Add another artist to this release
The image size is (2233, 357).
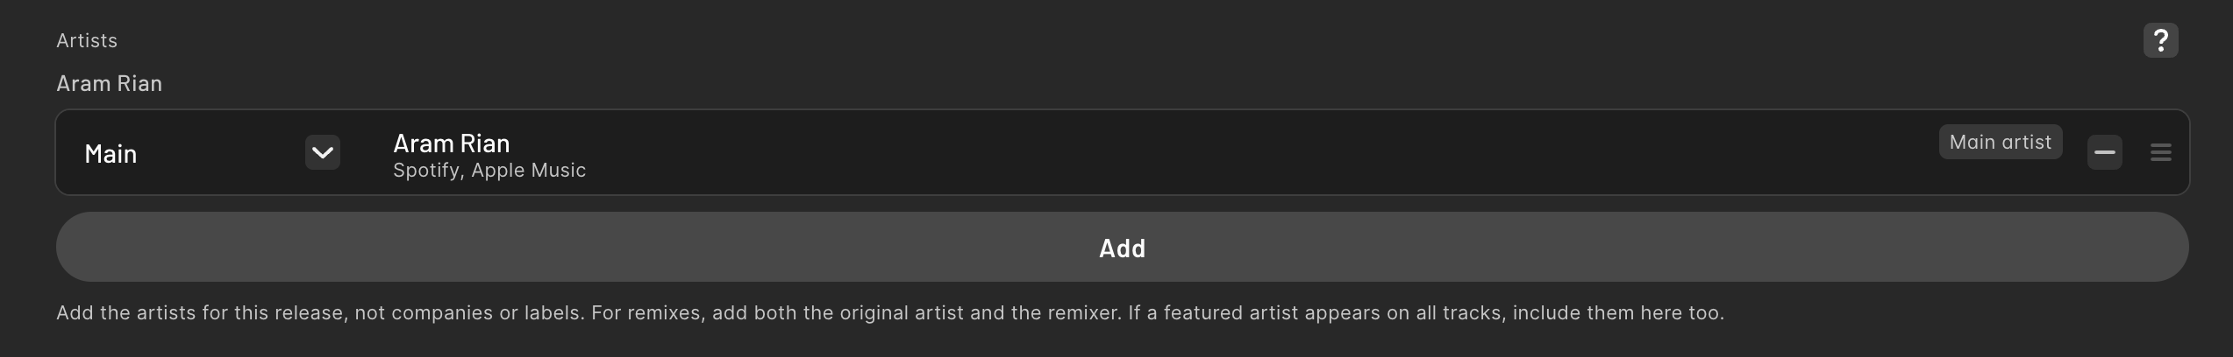coord(1122,248)
